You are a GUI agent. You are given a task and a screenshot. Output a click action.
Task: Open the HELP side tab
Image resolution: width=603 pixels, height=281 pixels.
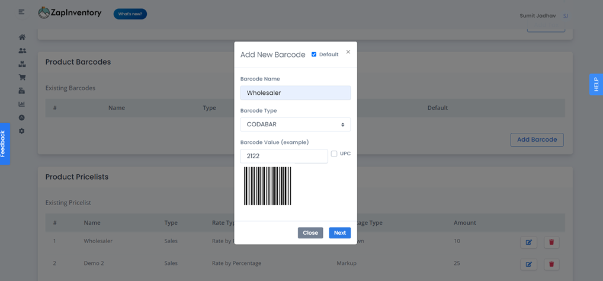click(x=596, y=84)
